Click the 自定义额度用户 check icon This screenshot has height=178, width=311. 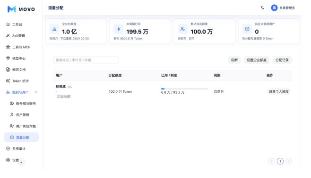[x=247, y=29]
